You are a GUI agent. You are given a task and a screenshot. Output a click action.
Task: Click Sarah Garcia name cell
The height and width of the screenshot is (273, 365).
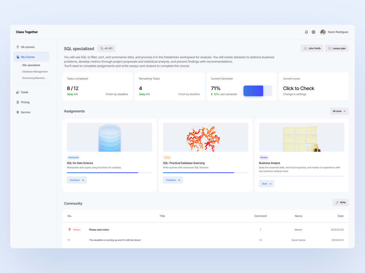[299, 240]
